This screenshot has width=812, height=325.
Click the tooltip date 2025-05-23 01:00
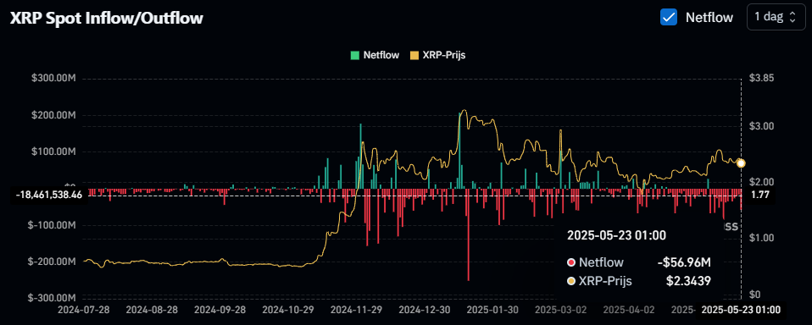616,235
